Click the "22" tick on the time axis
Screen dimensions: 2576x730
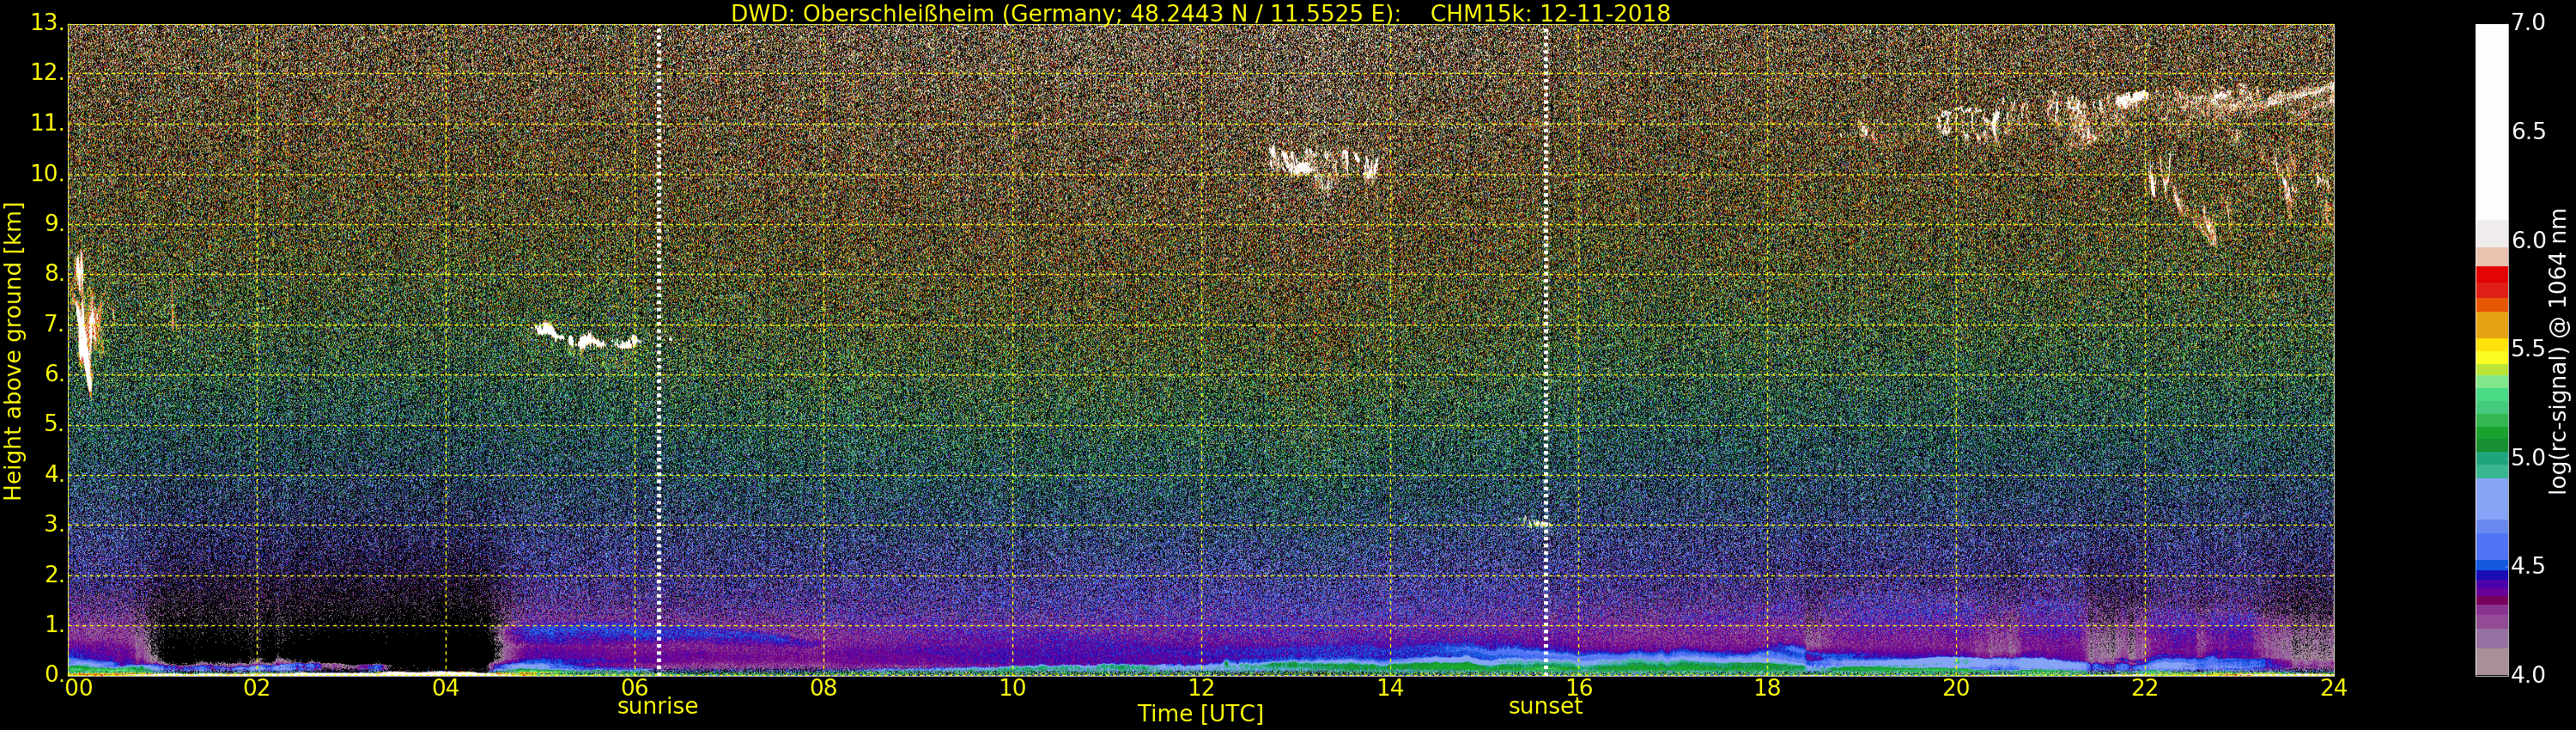(2145, 688)
